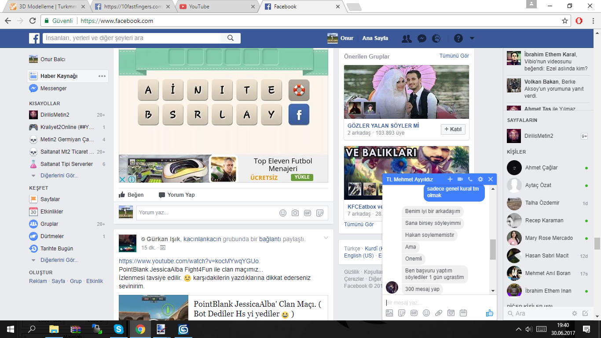Open Skype from the taskbar
This screenshot has width=601, height=338.
click(118, 329)
